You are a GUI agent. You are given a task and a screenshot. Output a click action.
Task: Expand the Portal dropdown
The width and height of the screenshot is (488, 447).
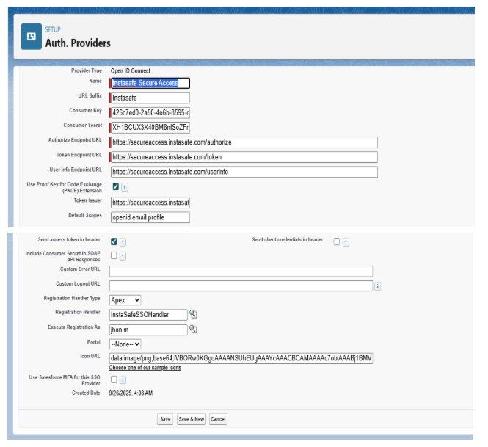point(125,344)
